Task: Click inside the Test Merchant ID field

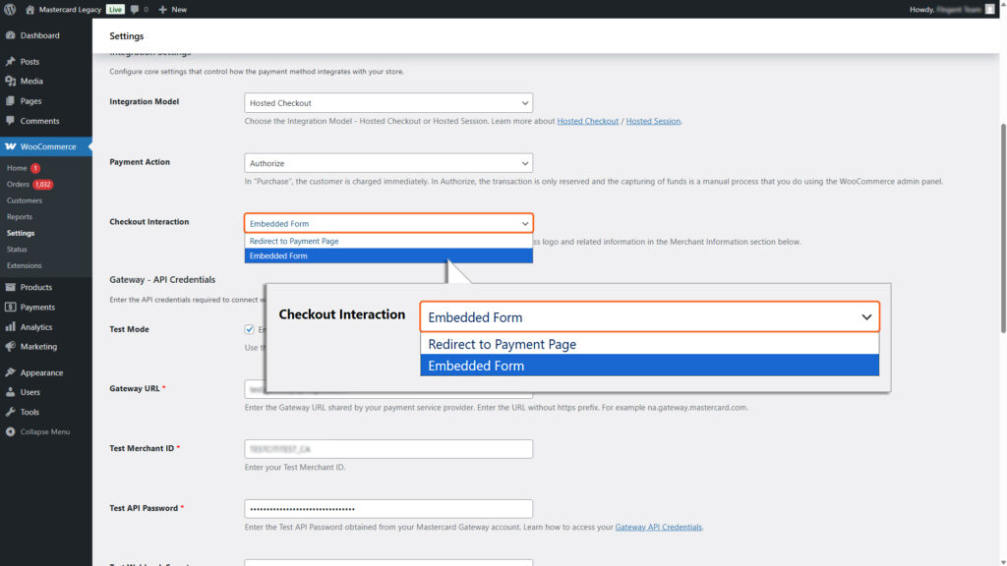Action: pyautogui.click(x=387, y=448)
